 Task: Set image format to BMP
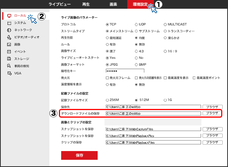(136, 65)
